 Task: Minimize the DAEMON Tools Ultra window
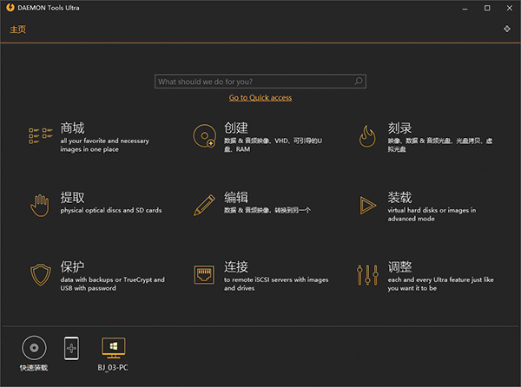(465, 8)
